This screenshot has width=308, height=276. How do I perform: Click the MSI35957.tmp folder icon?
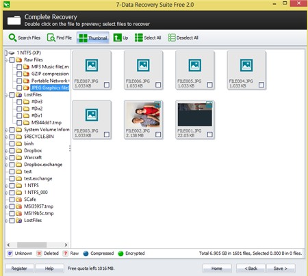click(x=18, y=206)
